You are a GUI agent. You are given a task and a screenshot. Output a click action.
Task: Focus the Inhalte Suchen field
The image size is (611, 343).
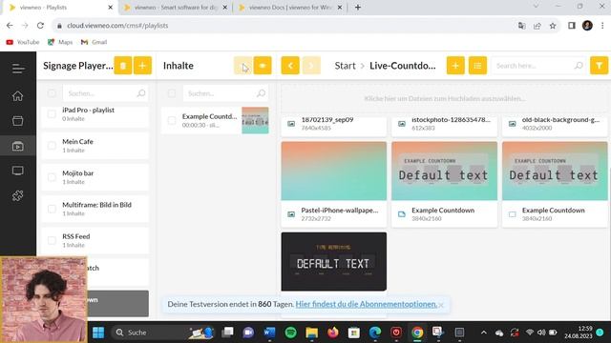coord(225,93)
